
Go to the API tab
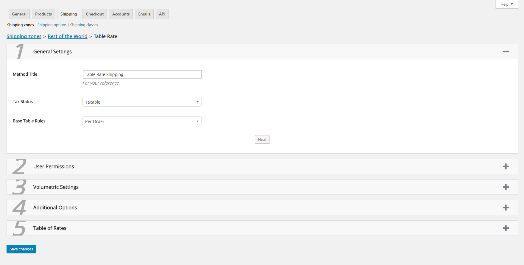point(162,14)
